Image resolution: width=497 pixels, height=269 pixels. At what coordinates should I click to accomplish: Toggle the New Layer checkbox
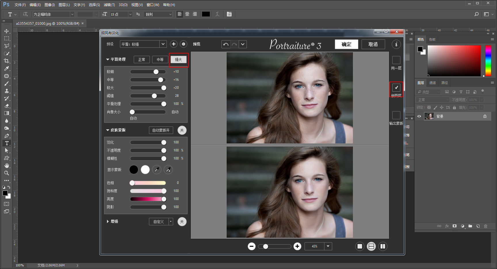[396, 88]
